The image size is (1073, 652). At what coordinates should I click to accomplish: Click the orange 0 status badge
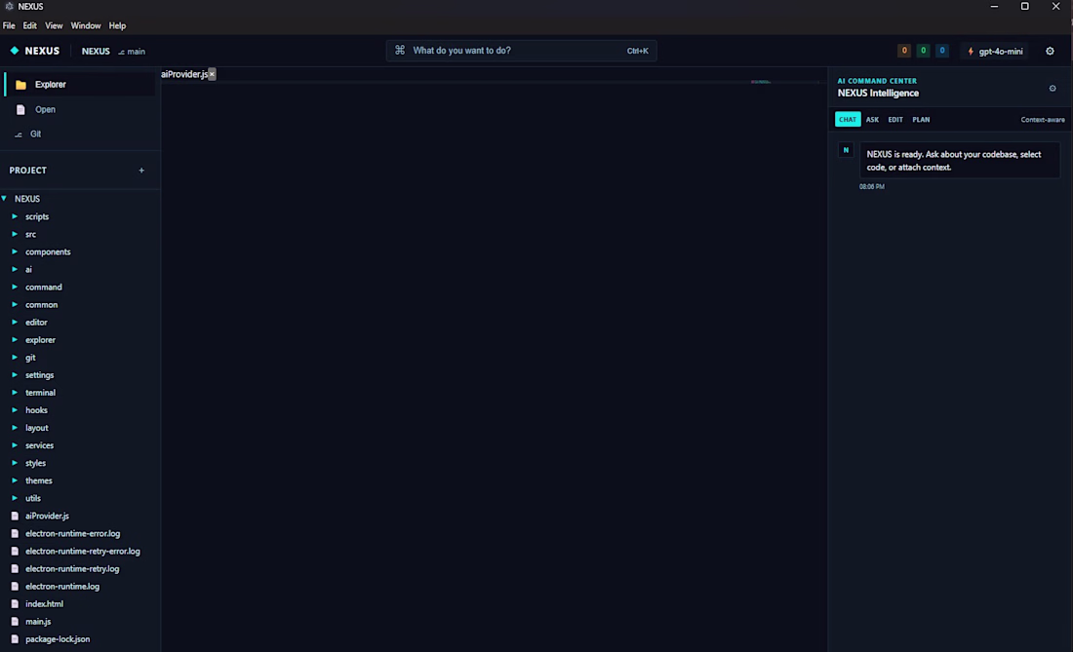904,51
